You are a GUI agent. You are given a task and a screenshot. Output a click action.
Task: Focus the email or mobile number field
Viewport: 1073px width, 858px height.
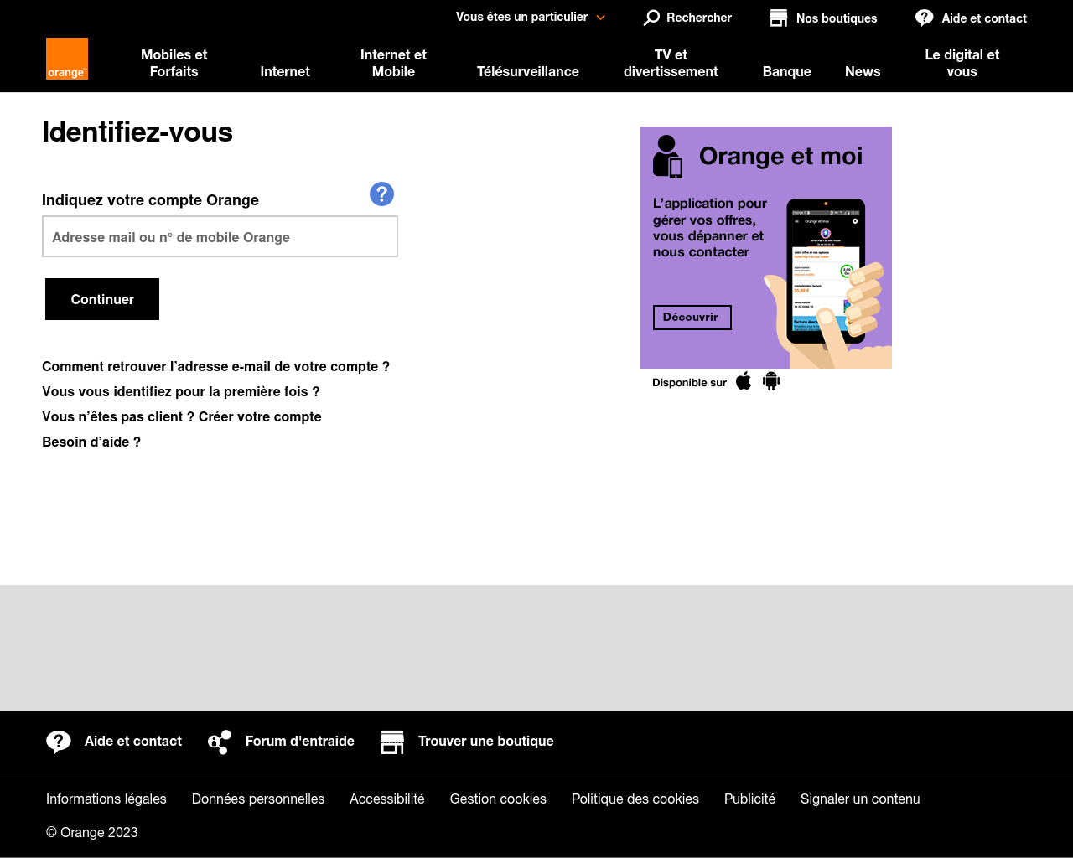tap(220, 237)
